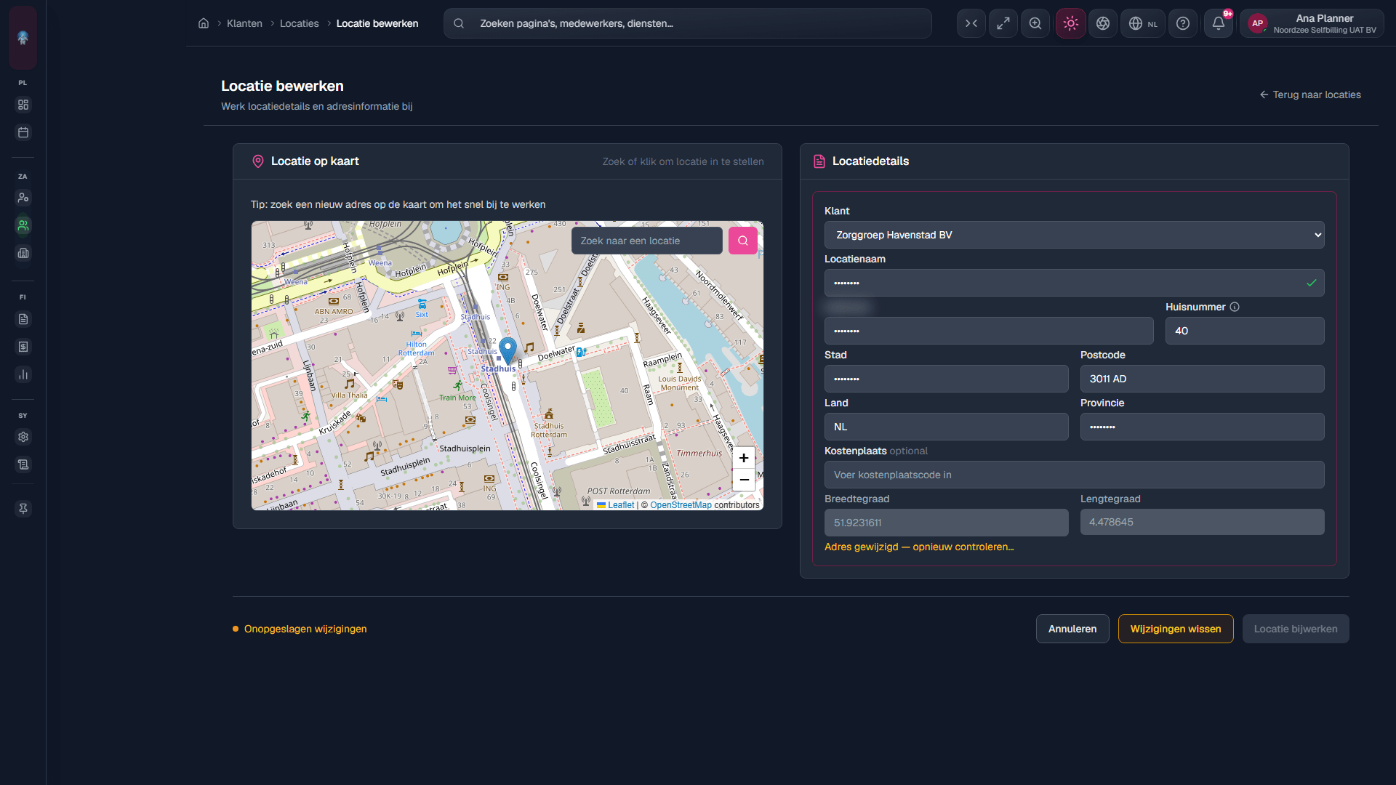Image resolution: width=1396 pixels, height=785 pixels.
Task: Open the NL language selector
Action: coord(1143,23)
